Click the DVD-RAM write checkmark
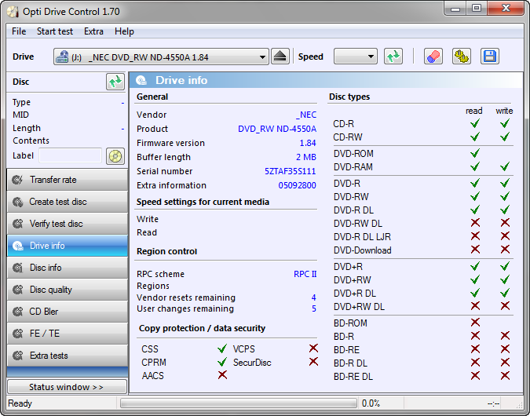Viewport: 530px width, 416px height. coord(505,166)
